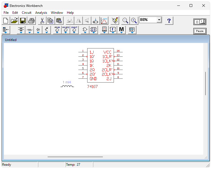Viewport: 211px width, 169px height.
Task: Open the Help menu
Action: [x=70, y=13]
